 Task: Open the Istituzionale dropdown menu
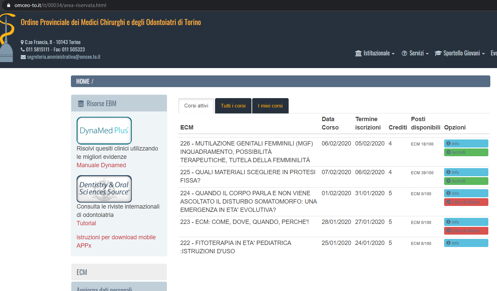[375, 53]
